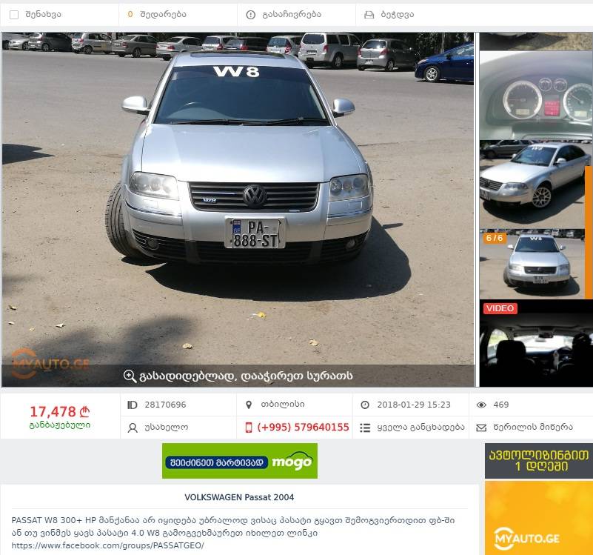The image size is (593, 555).
Task: Open the dashboard gauges thumbnail
Action: point(536,96)
